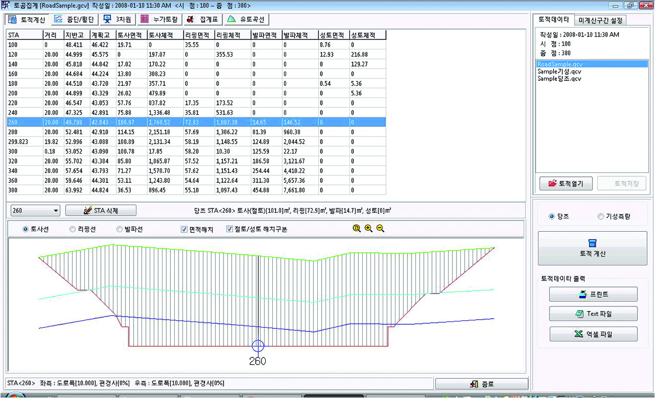Select Sample기성.qcv in file list

click(x=559, y=72)
